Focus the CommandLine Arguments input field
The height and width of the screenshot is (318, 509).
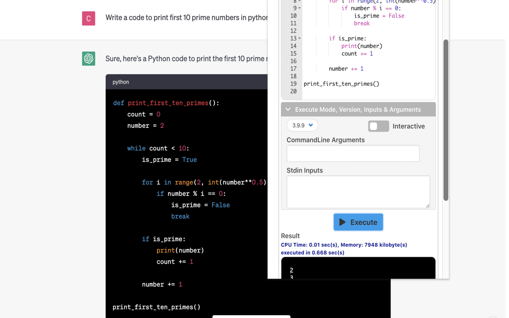coord(353,153)
